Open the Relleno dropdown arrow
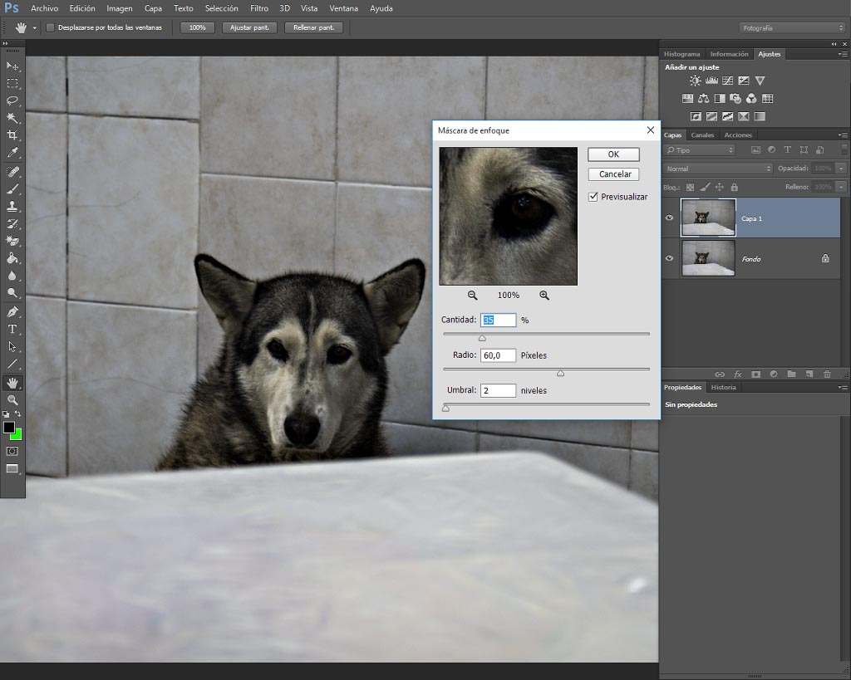The image size is (851, 680). pyautogui.click(x=841, y=187)
